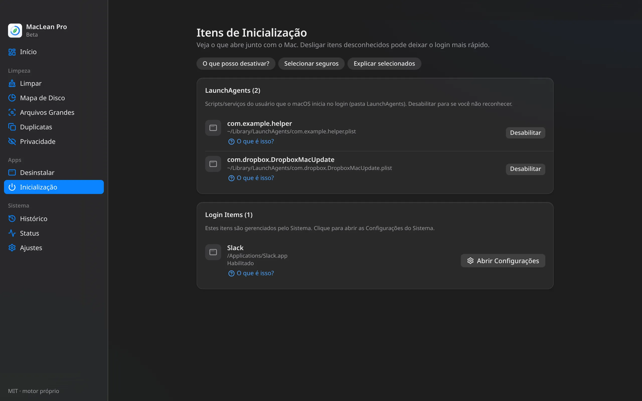Image resolution: width=642 pixels, height=401 pixels.
Task: Open 'O que é isso?' for DropboxMacUpdate
Action: pos(251,178)
